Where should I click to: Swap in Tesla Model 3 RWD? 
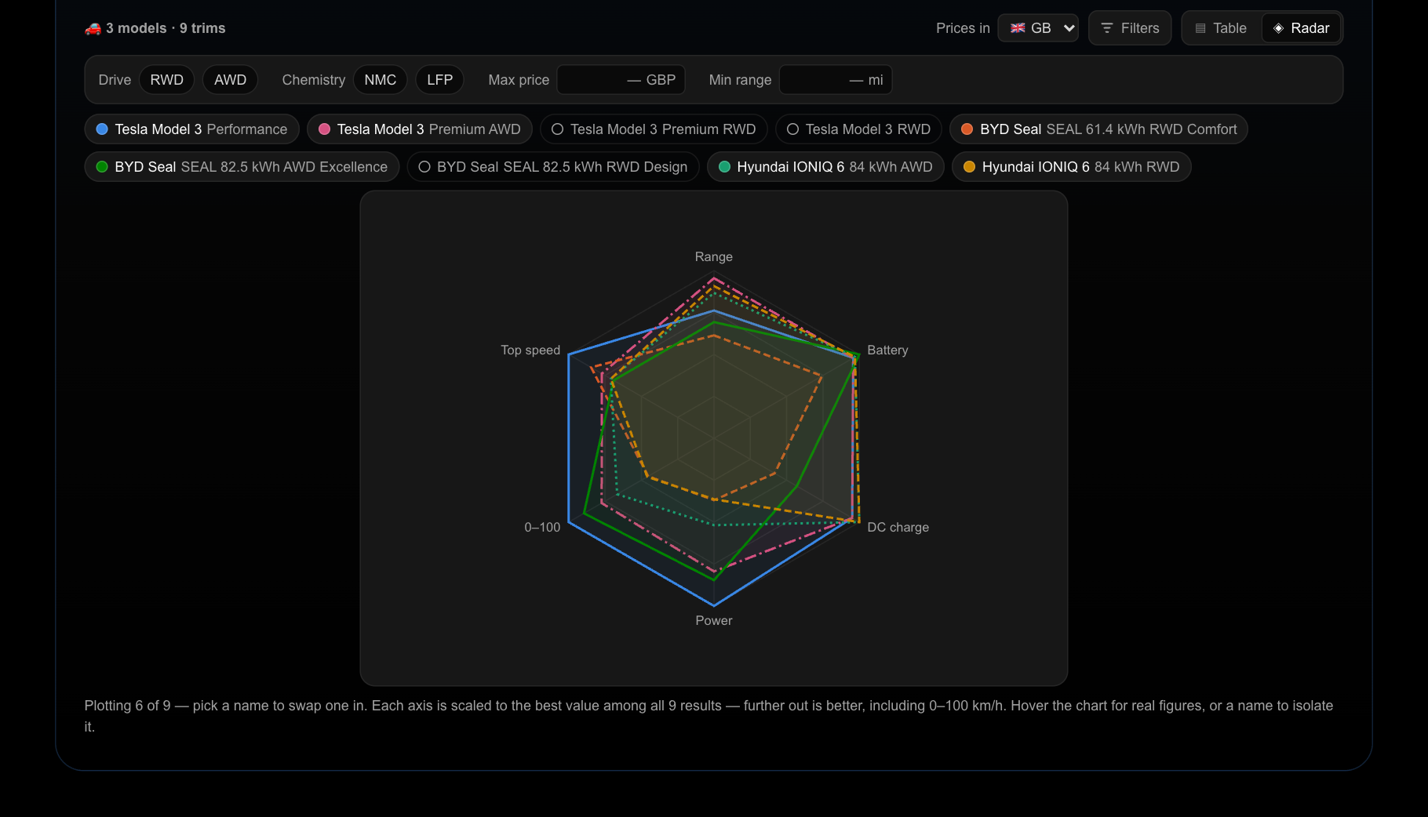coord(858,129)
